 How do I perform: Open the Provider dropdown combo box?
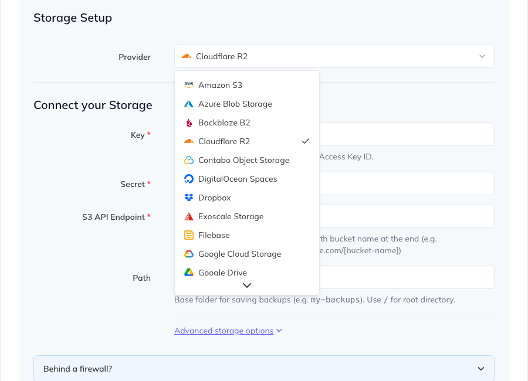tap(334, 56)
